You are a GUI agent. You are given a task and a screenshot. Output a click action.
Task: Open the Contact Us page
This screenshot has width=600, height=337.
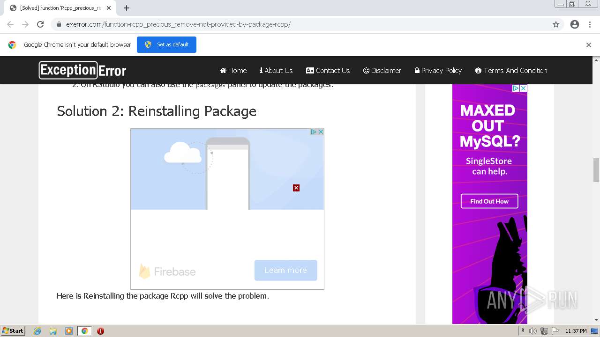[328, 71]
